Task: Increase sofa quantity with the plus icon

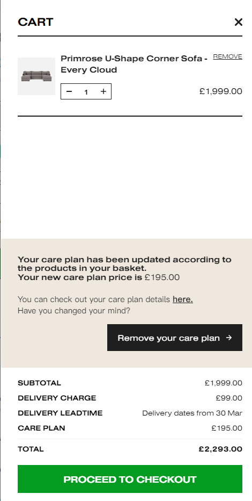Action: 103,92
